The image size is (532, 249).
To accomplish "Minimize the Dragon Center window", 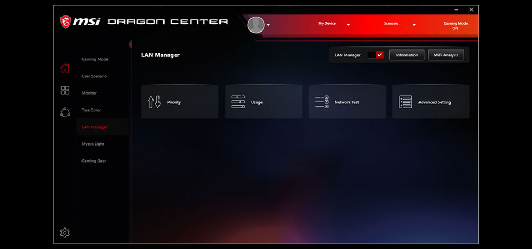I will [457, 9].
